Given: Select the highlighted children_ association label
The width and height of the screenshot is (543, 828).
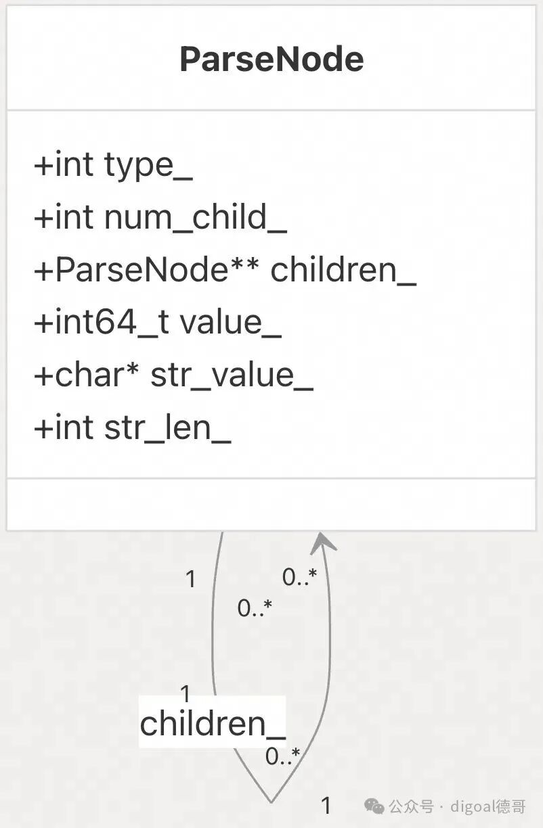Looking at the screenshot, I should click(x=213, y=722).
